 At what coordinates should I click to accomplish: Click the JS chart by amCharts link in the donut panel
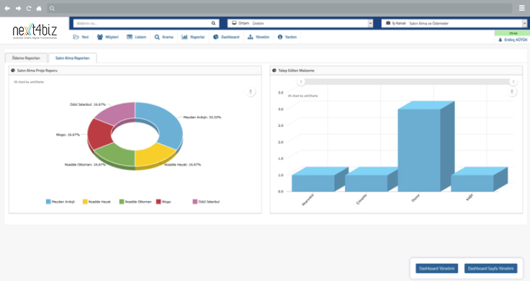[29, 82]
